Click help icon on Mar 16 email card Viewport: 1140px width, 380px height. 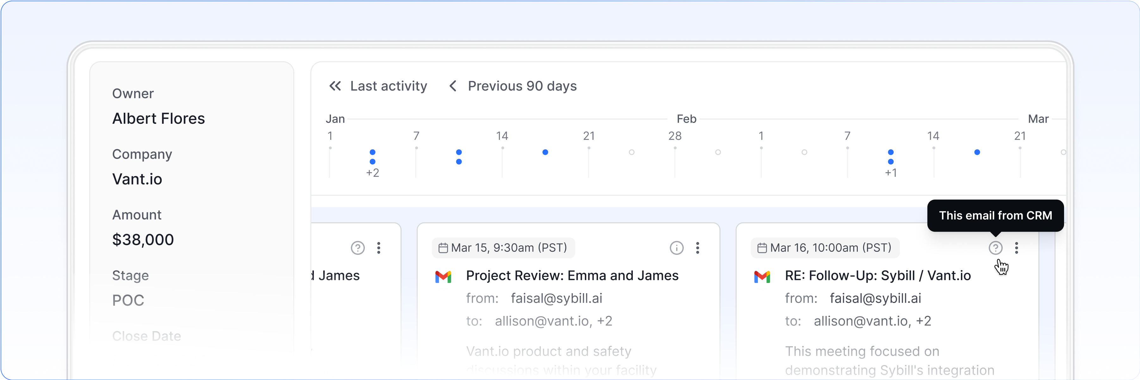995,248
